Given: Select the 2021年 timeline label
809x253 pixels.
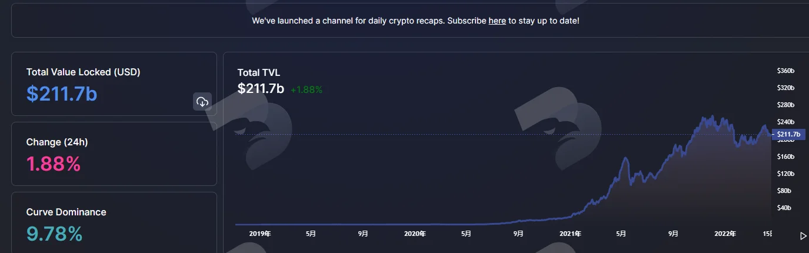Looking at the screenshot, I should pos(571,234).
